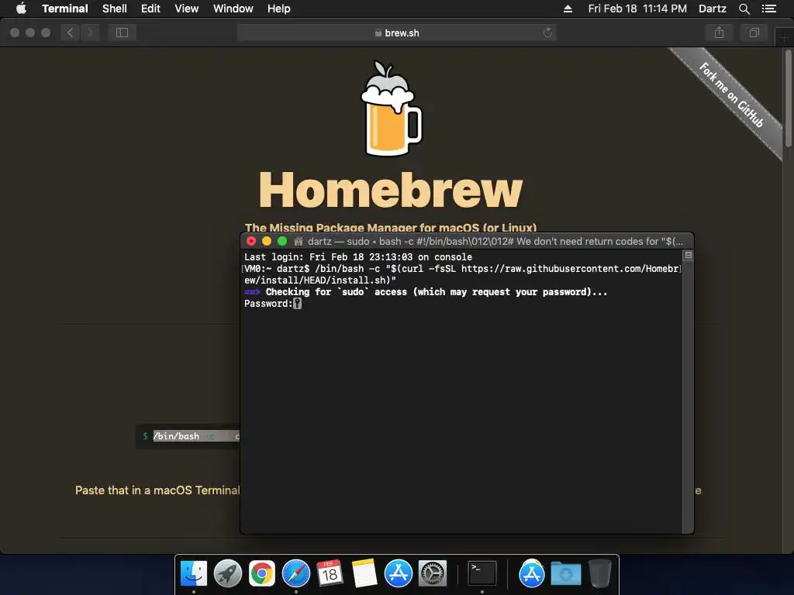Open Notification Center list icon
This screenshot has width=794, height=595.
click(x=769, y=9)
